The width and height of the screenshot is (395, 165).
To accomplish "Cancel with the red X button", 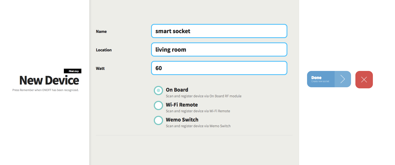I will tap(364, 80).
